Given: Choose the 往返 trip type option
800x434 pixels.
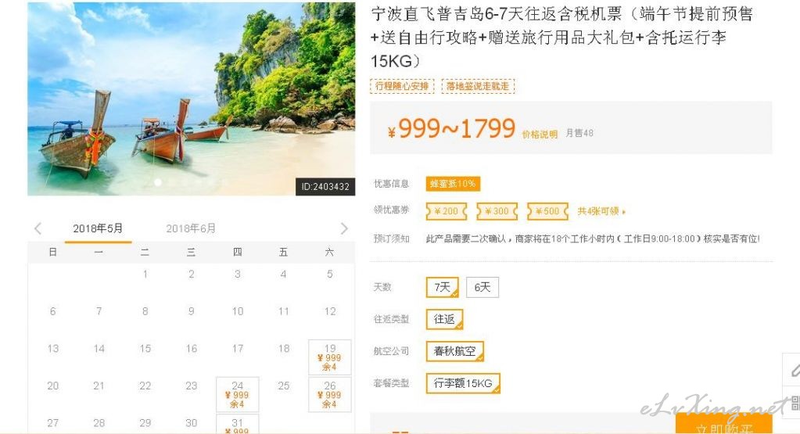Looking at the screenshot, I should click(x=444, y=319).
